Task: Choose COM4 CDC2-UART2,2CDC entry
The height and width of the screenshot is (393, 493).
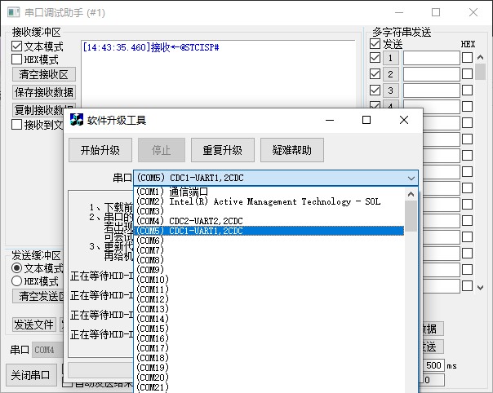Action: pyautogui.click(x=269, y=221)
